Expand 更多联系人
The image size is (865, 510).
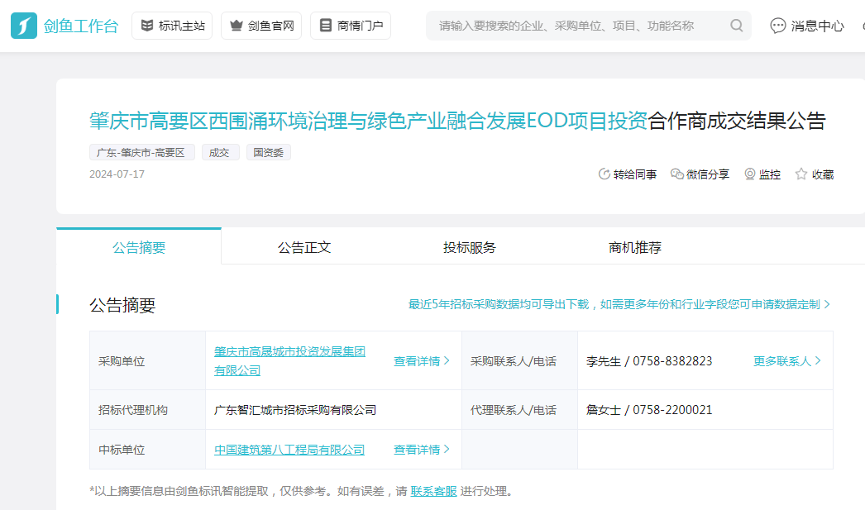tap(787, 361)
